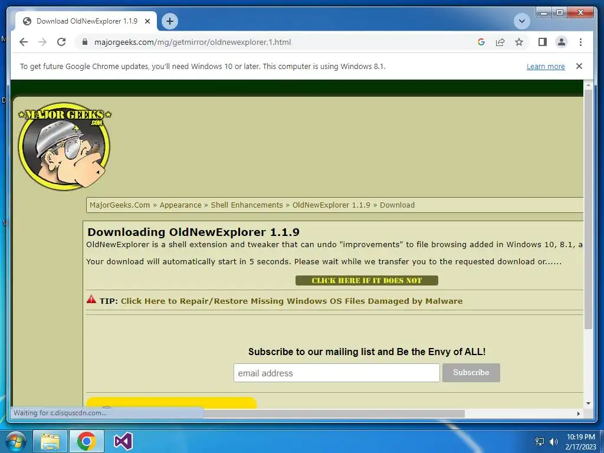Click the address bar URL

point(192,42)
